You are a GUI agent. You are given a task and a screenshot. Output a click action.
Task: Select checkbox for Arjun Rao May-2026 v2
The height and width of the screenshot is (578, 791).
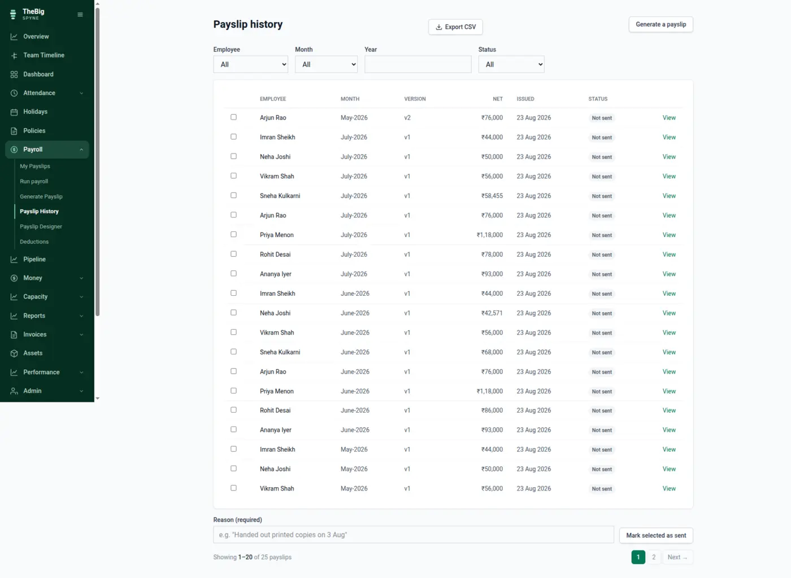click(233, 117)
